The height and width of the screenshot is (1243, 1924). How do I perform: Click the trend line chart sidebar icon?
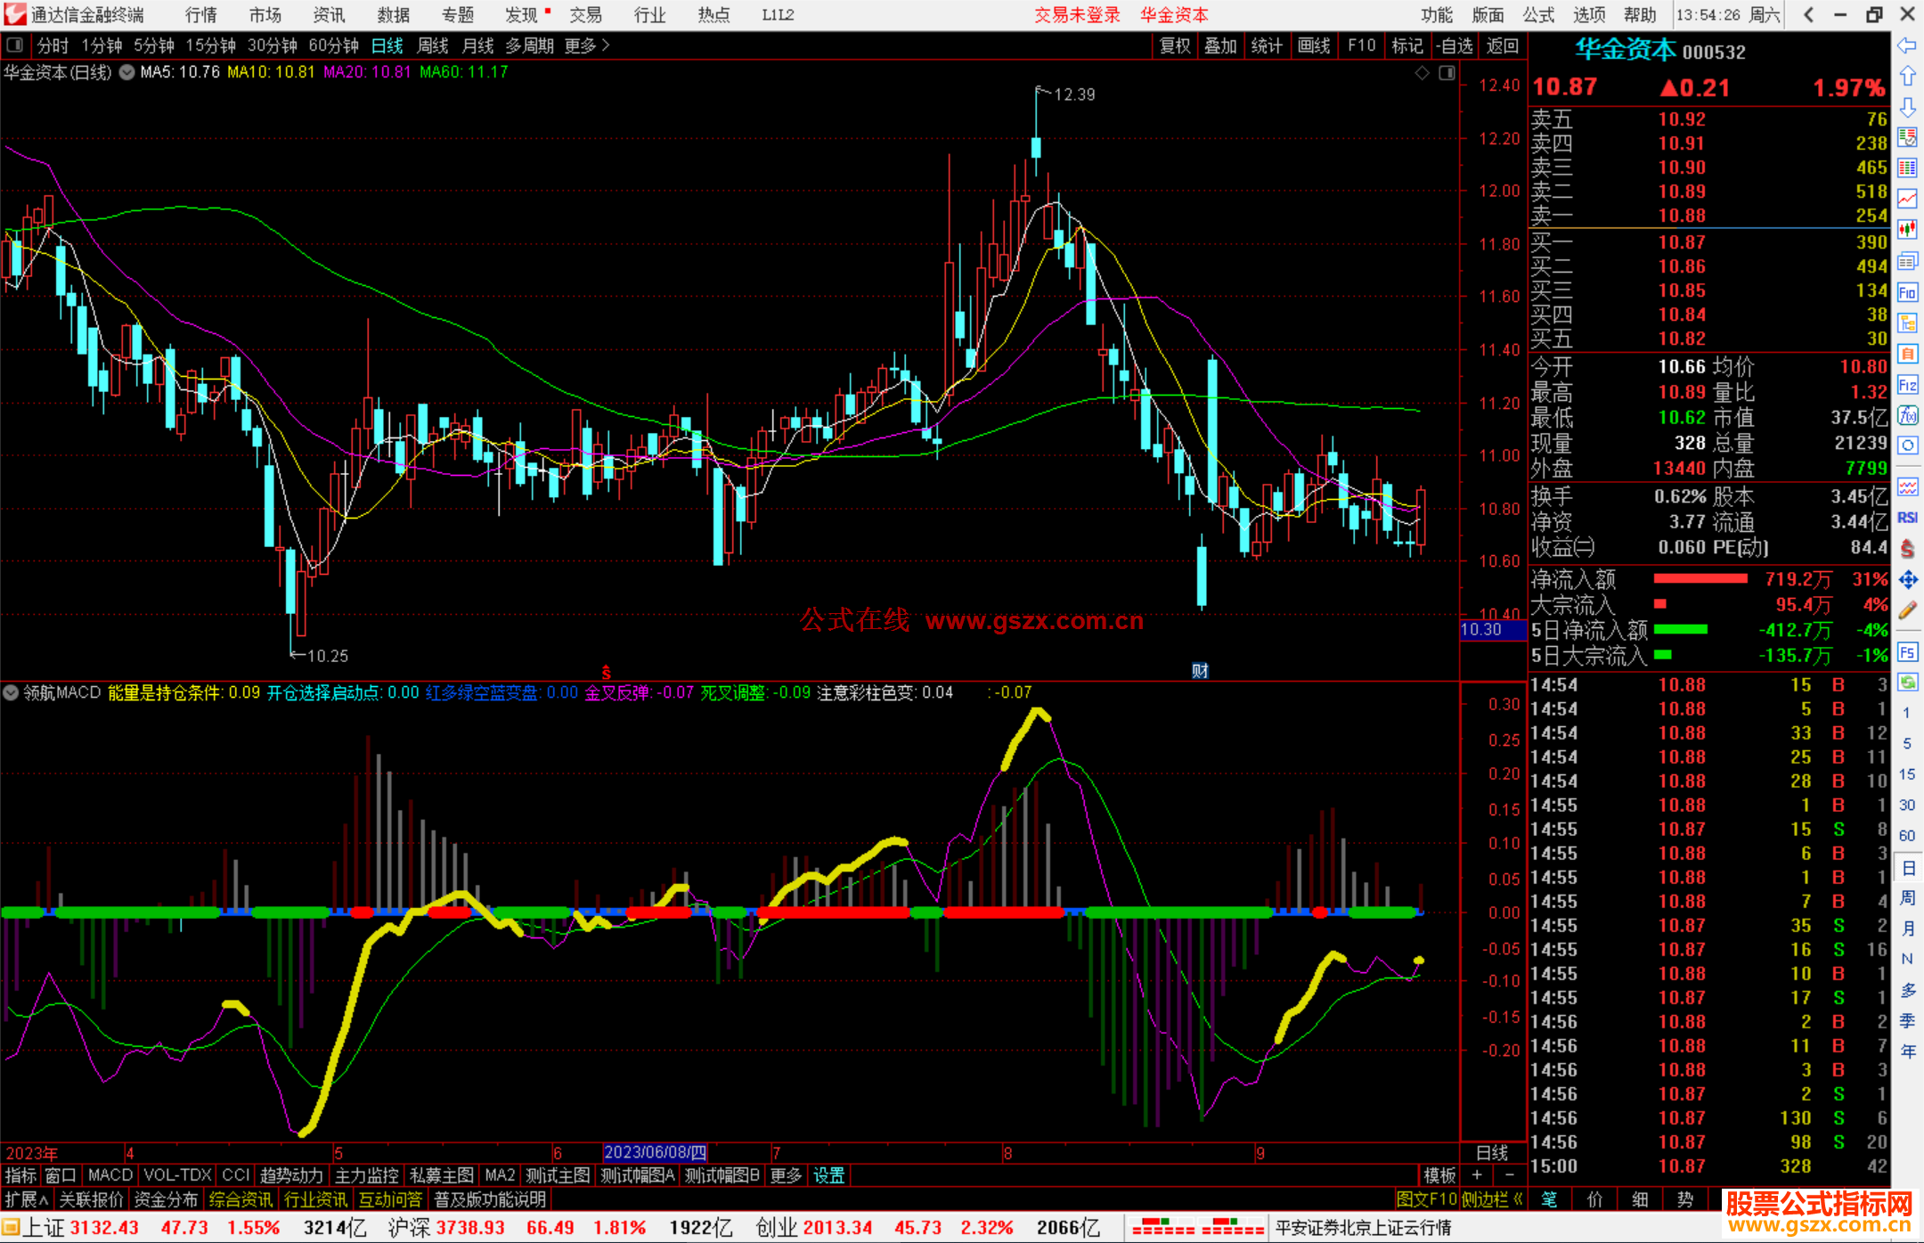[x=1907, y=199]
